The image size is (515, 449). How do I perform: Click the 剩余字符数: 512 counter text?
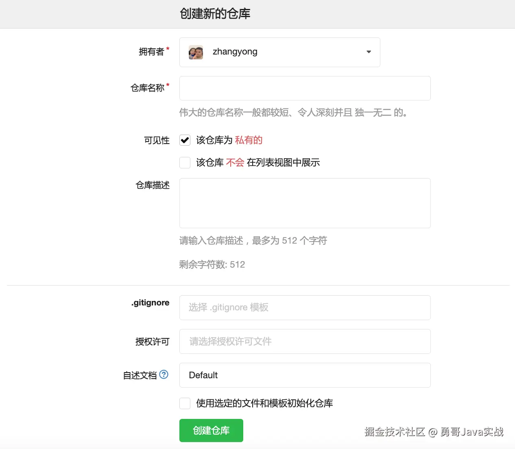[x=212, y=265]
